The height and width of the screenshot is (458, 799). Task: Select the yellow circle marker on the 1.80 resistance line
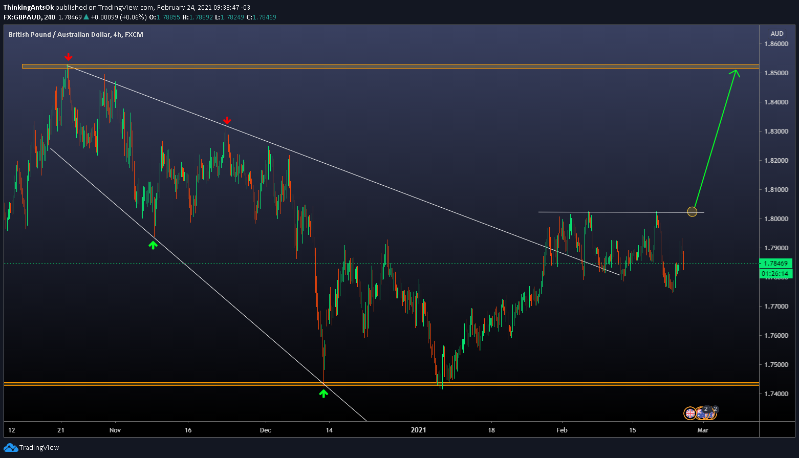[x=692, y=211]
